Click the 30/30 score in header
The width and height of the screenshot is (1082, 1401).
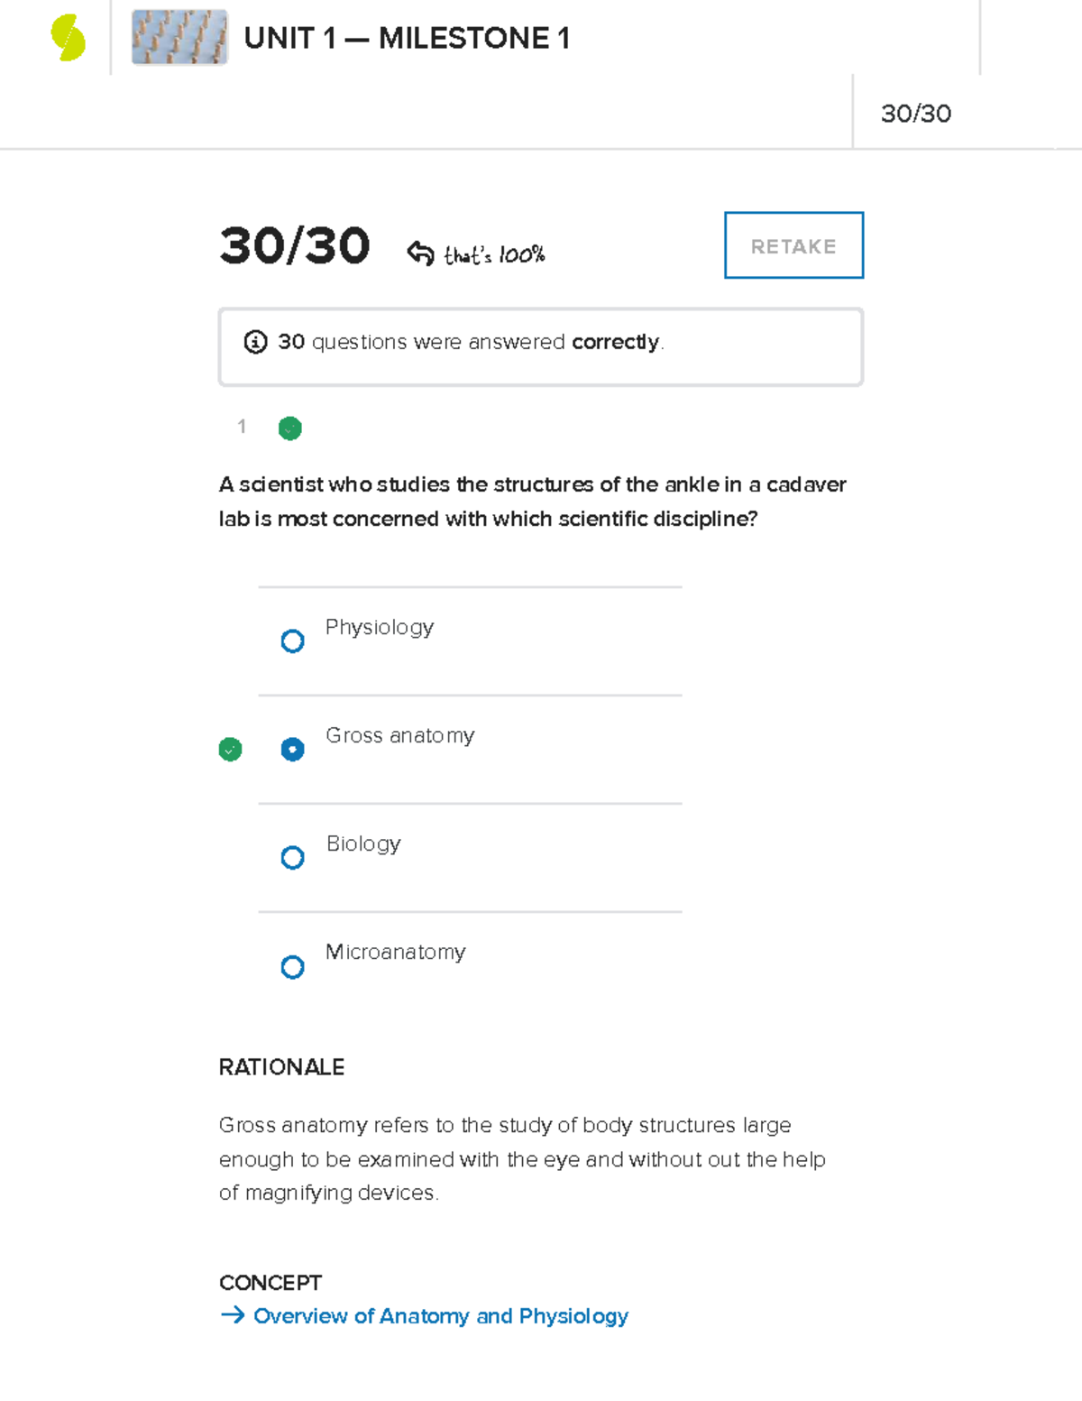(x=916, y=114)
